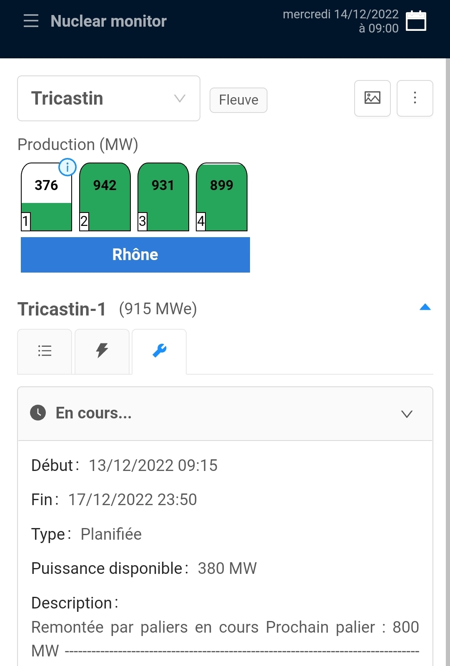The width and height of the screenshot is (450, 666).
Task: Select reactor 4 showing 899 MW
Action: point(222,197)
